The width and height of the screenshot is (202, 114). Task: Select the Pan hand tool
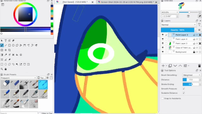6,69
